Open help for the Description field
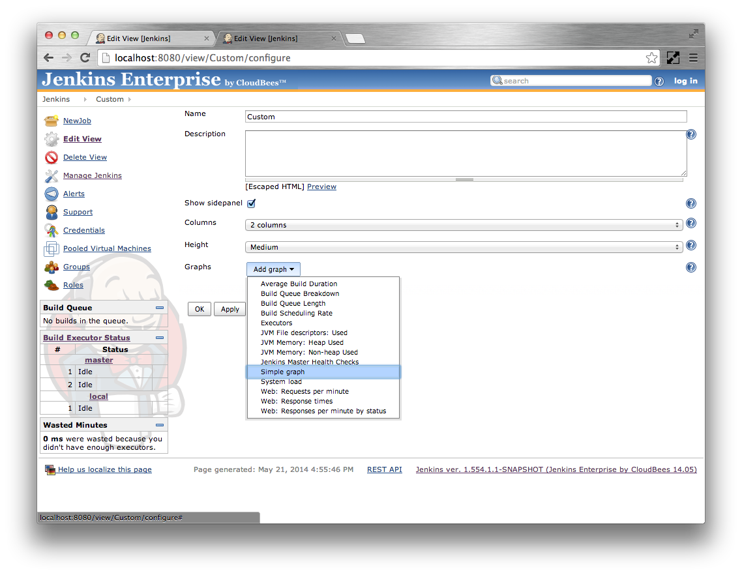742x575 pixels. [691, 134]
